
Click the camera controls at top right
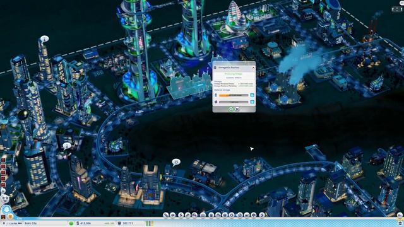tap(397, 9)
